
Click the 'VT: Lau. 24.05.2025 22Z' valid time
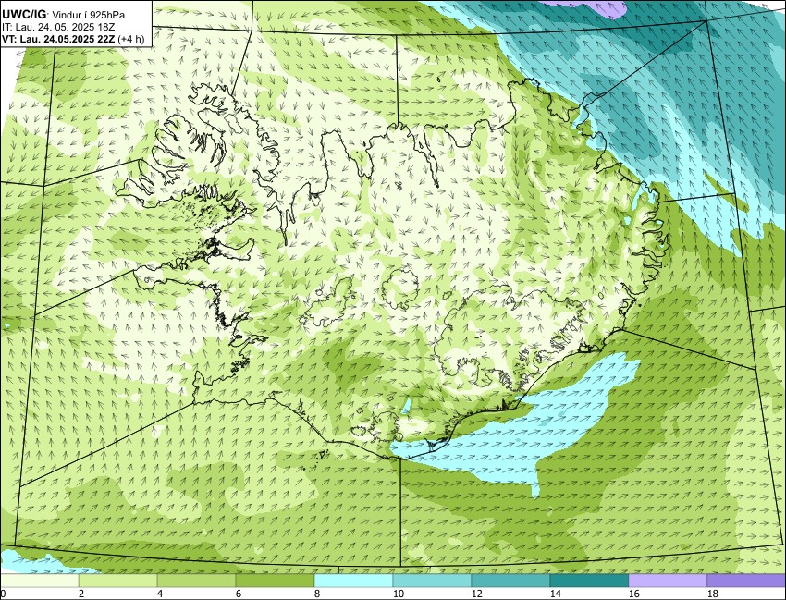[x=58, y=39]
